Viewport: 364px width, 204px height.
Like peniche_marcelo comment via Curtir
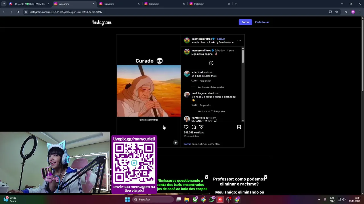[194, 105]
